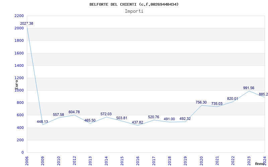Click the 2013 x-axis year label
268x167 pixels.
coord(90,161)
